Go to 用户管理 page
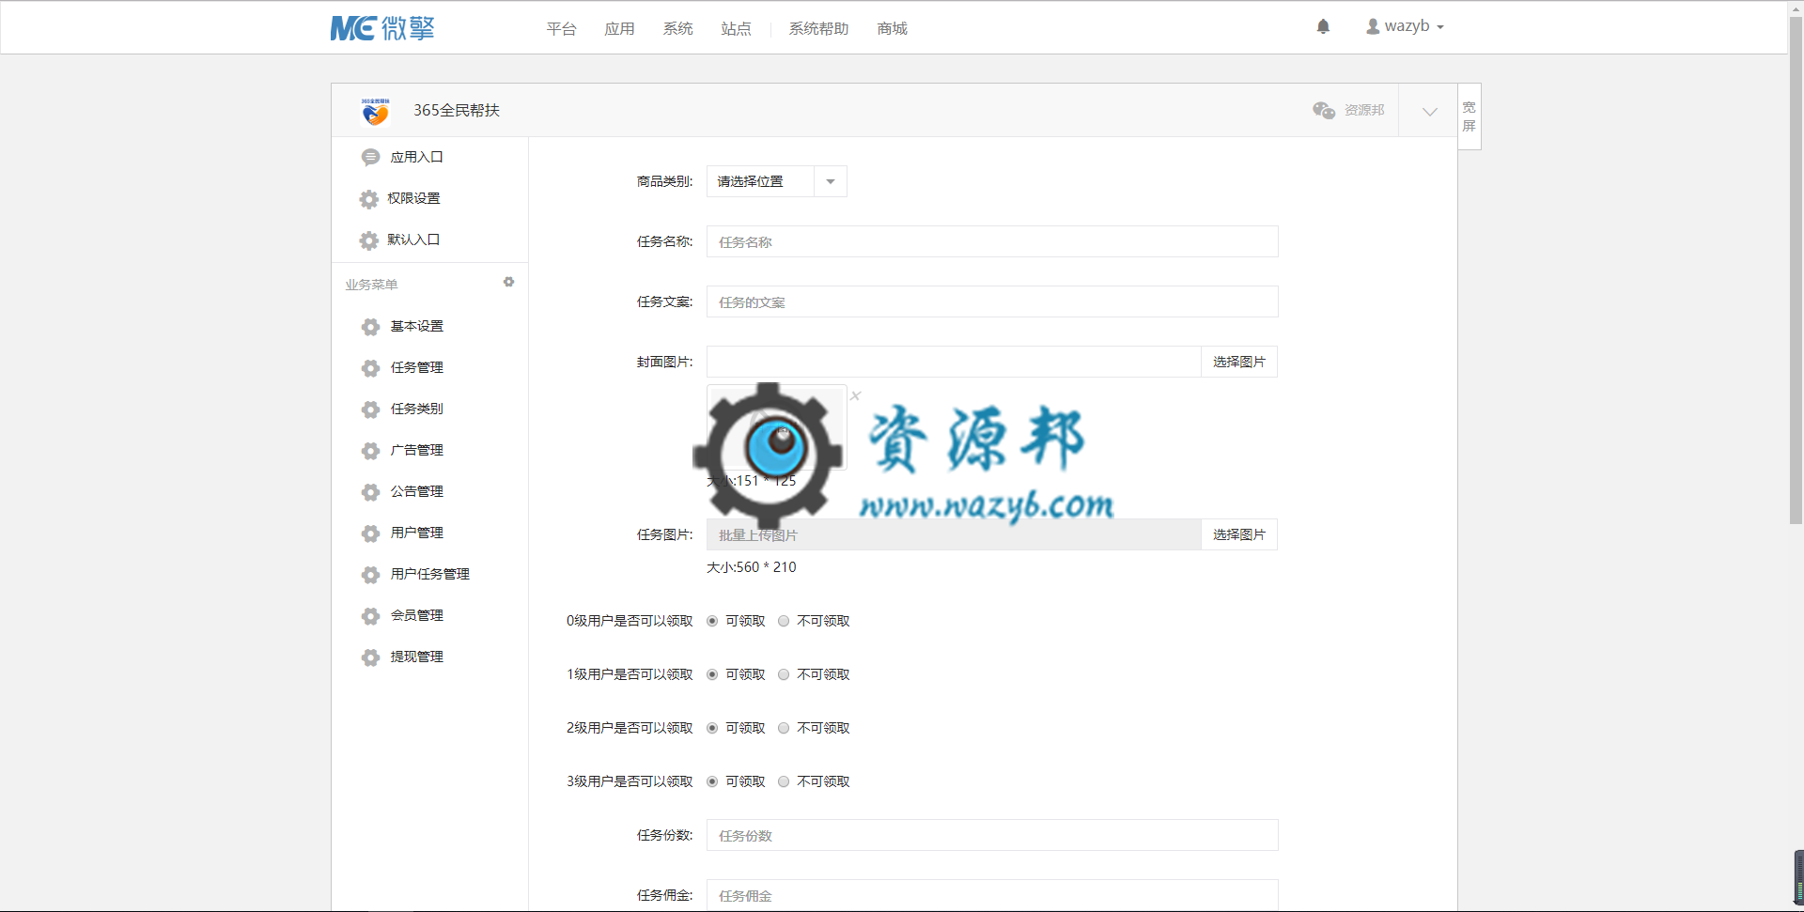 [x=416, y=533]
